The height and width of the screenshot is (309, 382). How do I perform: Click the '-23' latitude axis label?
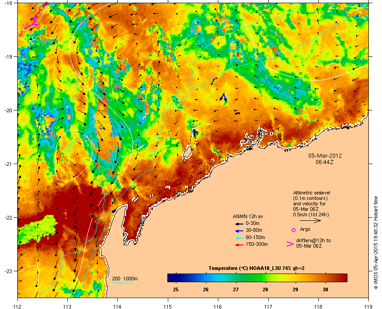click(8, 271)
